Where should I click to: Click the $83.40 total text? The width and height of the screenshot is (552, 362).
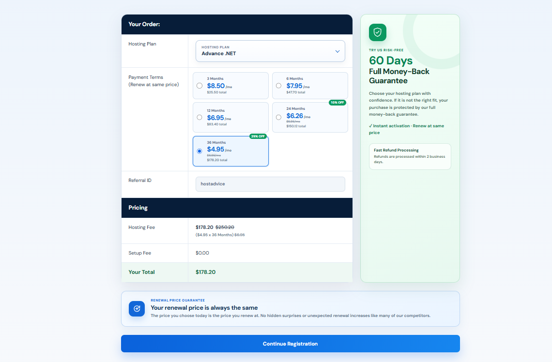click(x=217, y=124)
